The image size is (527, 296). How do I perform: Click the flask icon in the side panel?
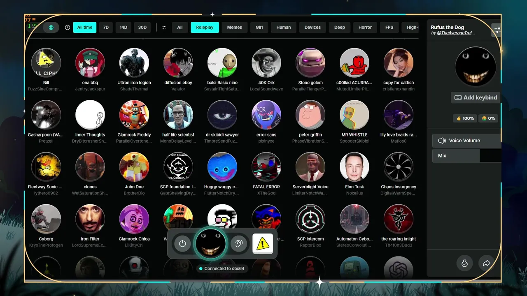pyautogui.click(x=464, y=263)
